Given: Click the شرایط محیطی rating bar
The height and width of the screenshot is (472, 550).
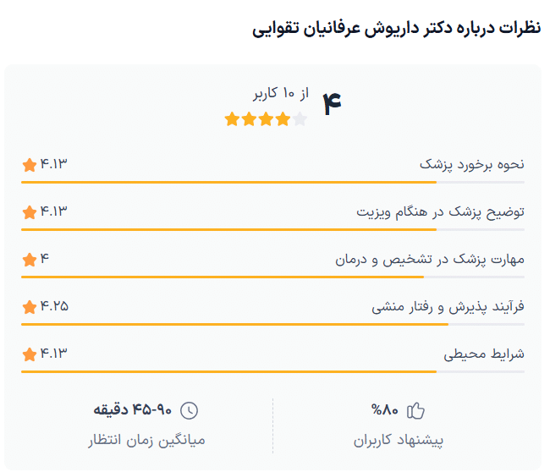Looking at the screenshot, I should point(272,371).
